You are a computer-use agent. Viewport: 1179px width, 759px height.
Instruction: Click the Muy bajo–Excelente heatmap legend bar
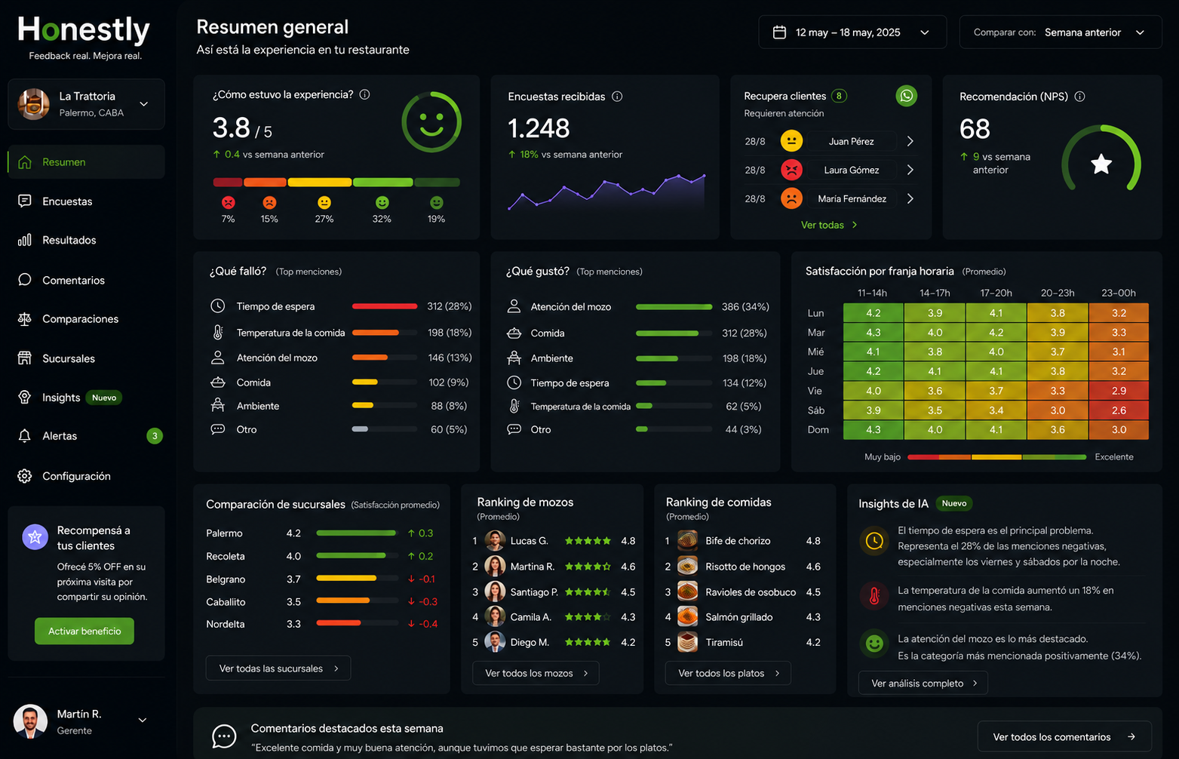[996, 457]
